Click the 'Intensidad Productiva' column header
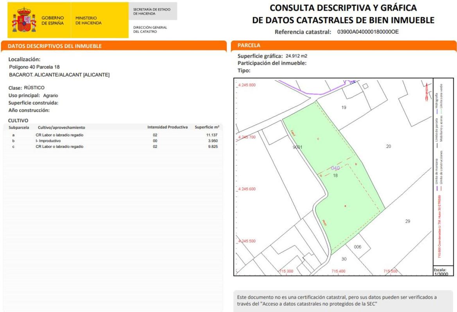Image resolution: width=457 pixels, height=312 pixels. [x=168, y=127]
